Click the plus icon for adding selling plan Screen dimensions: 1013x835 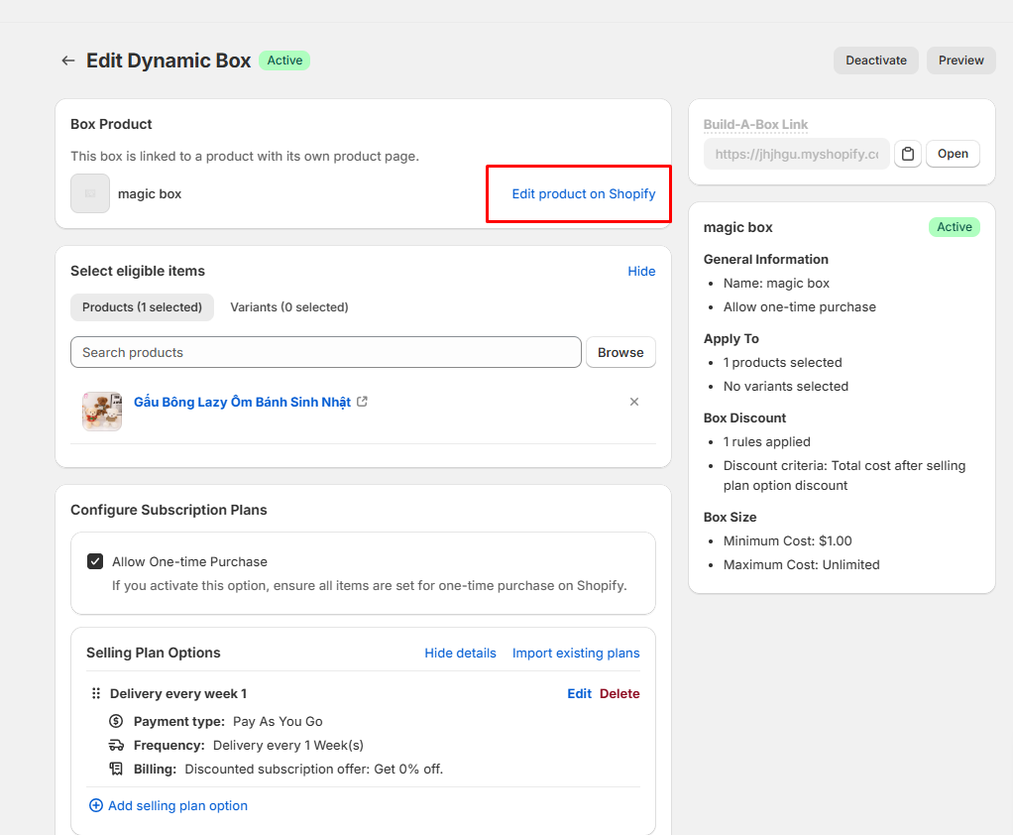click(95, 805)
